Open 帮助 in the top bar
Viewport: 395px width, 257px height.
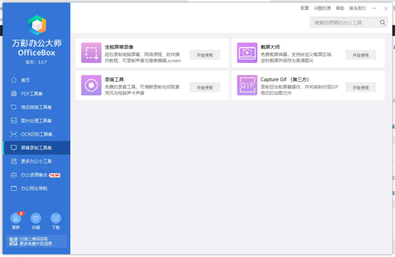(340, 8)
